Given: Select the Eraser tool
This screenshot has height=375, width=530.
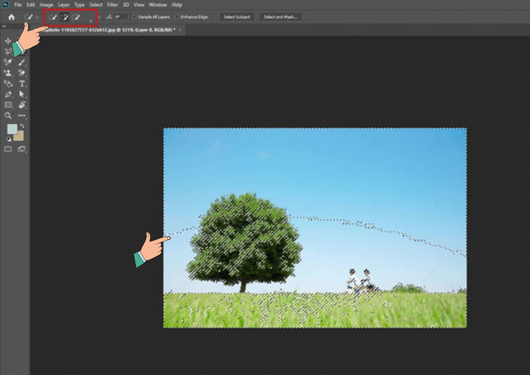Looking at the screenshot, I should 22,73.
